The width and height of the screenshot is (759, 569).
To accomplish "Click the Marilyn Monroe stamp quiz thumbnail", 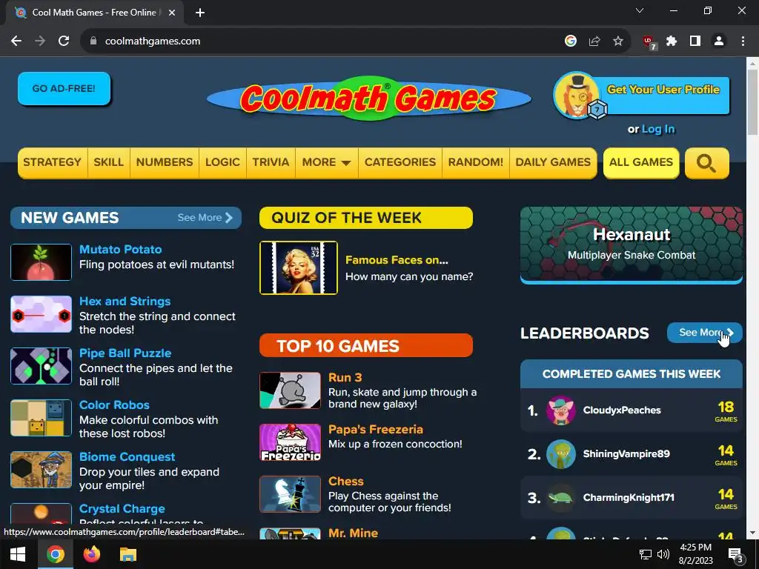I will click(299, 267).
